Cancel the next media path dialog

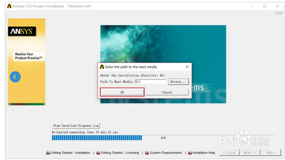[x=167, y=92]
